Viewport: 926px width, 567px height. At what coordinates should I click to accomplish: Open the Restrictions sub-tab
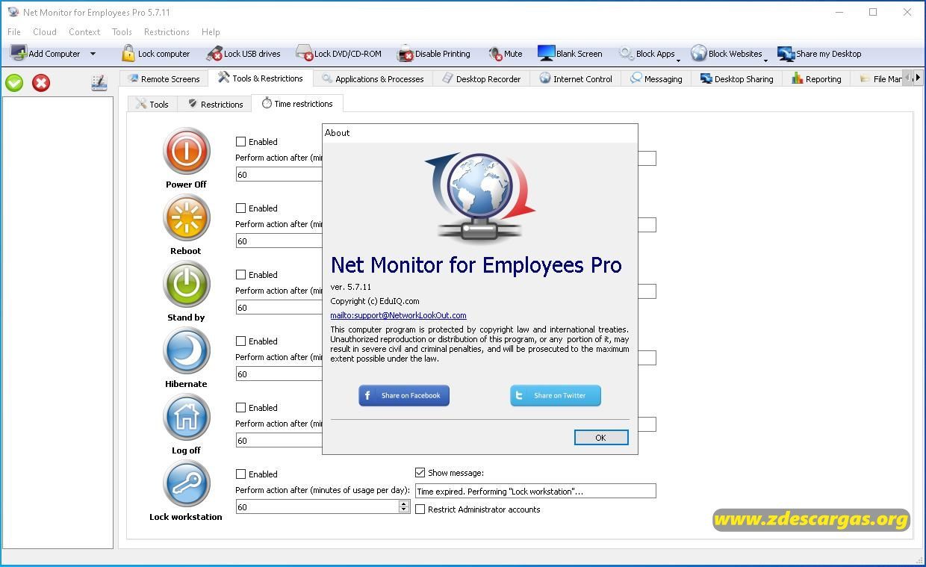point(215,104)
